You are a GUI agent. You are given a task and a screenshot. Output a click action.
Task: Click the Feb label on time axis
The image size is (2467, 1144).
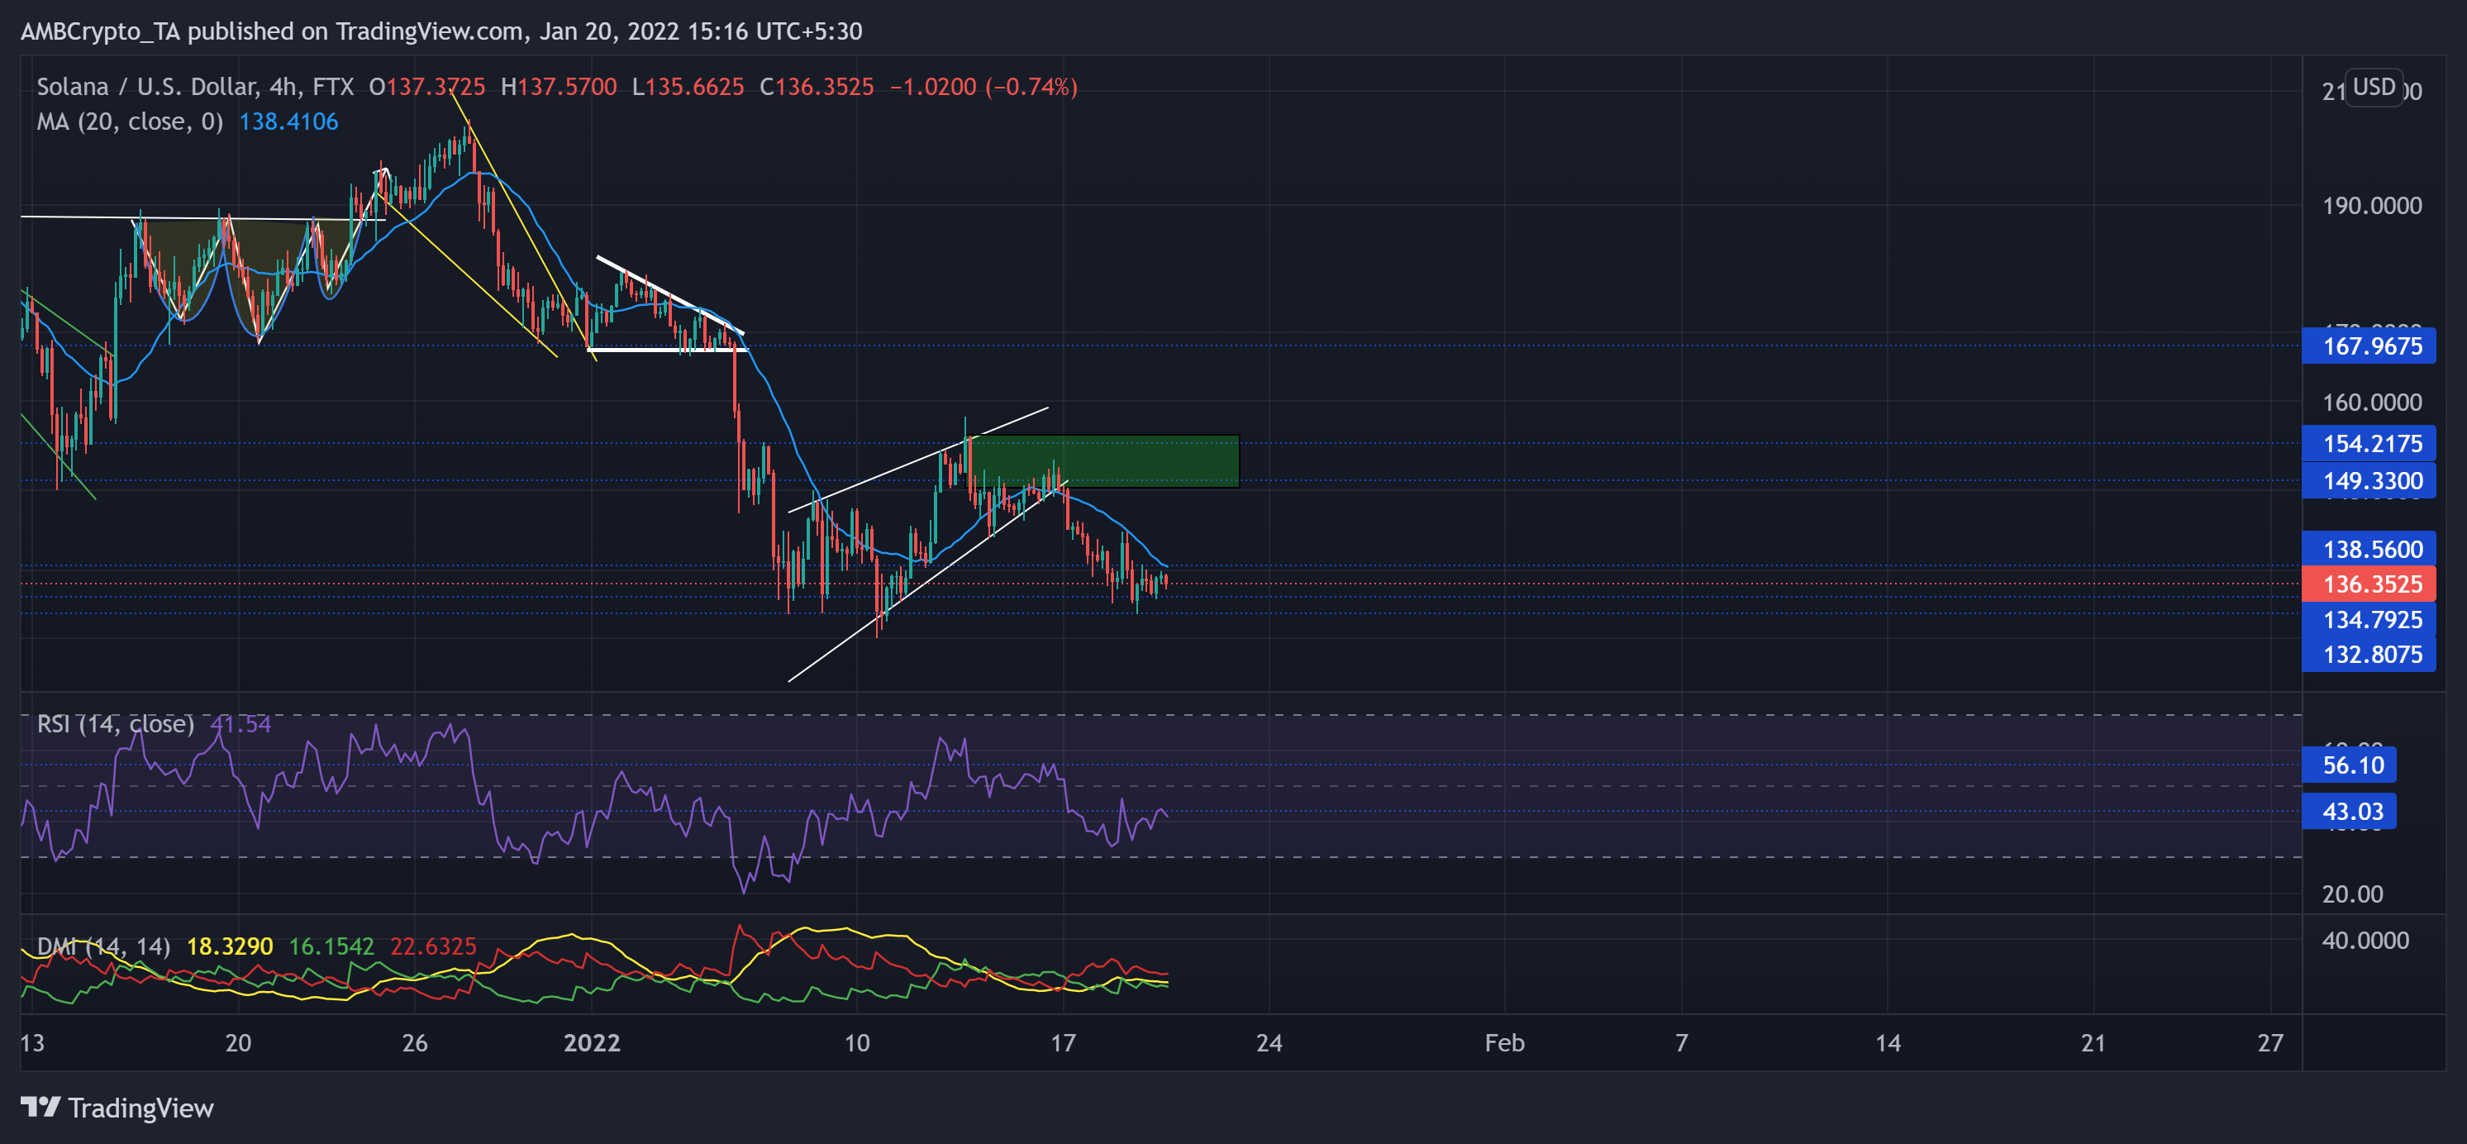coord(1504,1042)
